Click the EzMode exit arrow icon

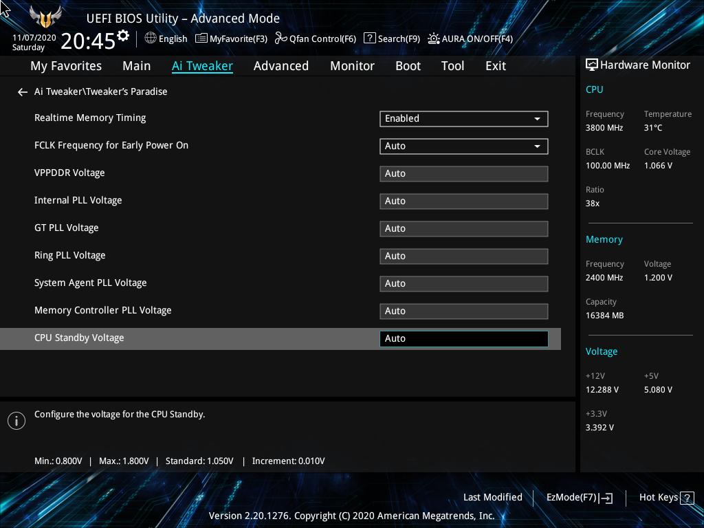pos(606,498)
